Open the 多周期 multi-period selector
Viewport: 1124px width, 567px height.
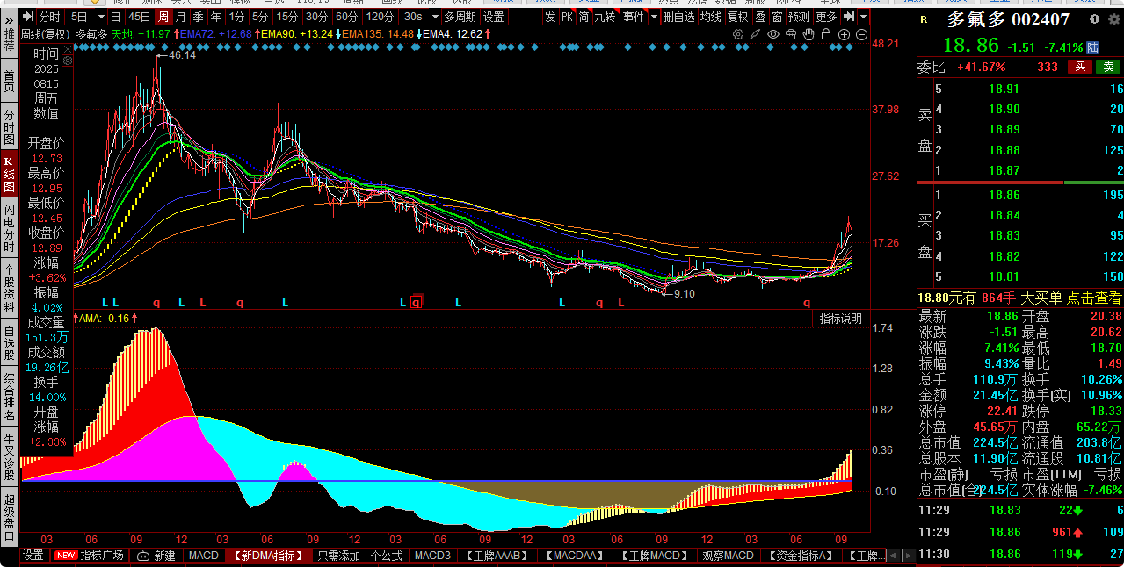460,17
